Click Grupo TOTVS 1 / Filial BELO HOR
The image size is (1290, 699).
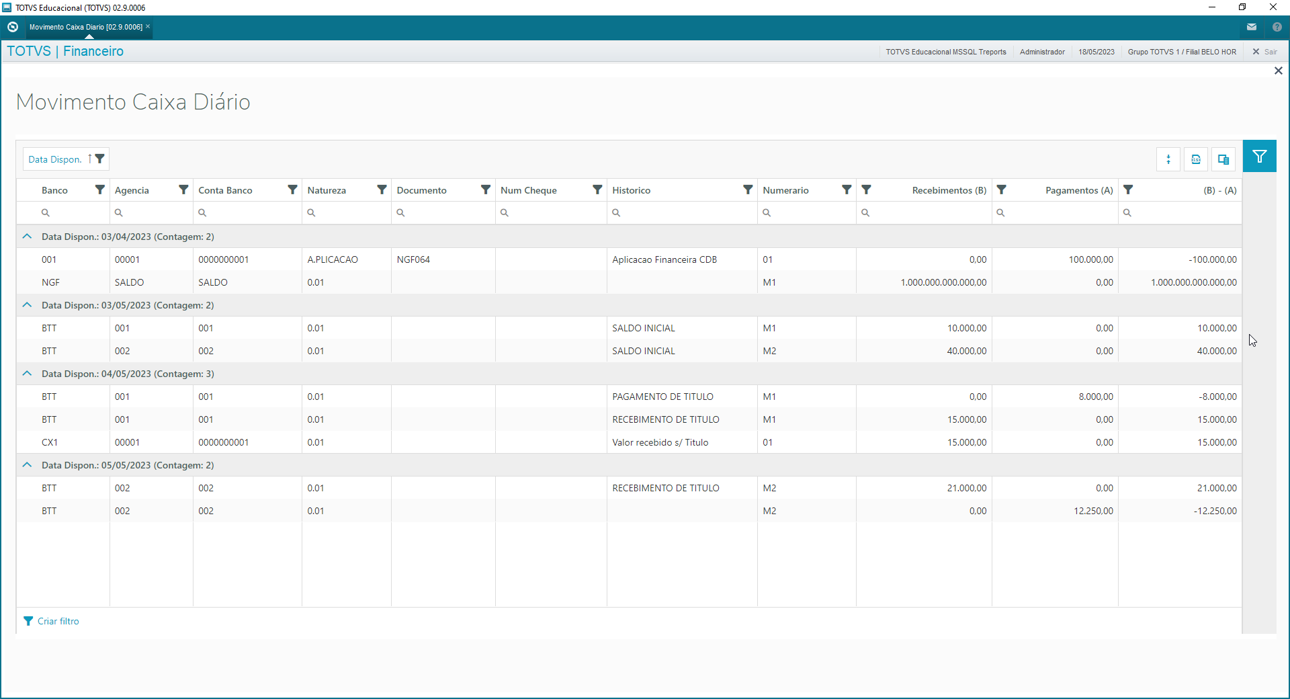[1182, 52]
